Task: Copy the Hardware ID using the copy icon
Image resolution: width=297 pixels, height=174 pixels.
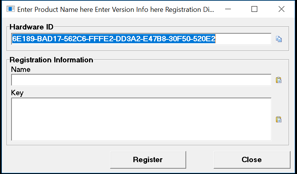Action: (x=279, y=39)
